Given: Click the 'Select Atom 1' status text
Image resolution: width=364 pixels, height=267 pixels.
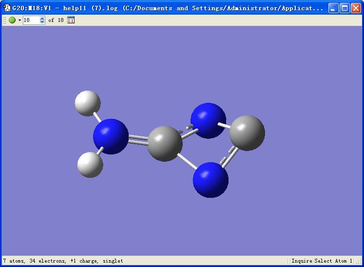Looking at the screenshot, I should [333, 261].
